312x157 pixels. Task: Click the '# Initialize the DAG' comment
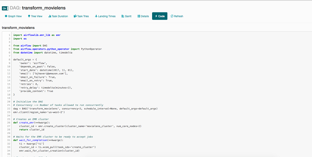tap(28, 102)
